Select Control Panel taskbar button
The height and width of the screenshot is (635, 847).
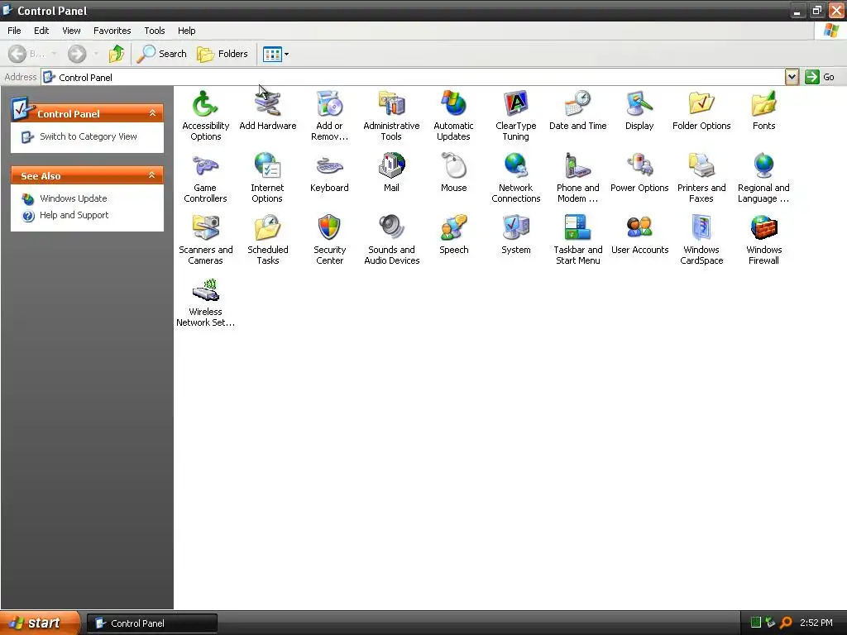pos(152,623)
